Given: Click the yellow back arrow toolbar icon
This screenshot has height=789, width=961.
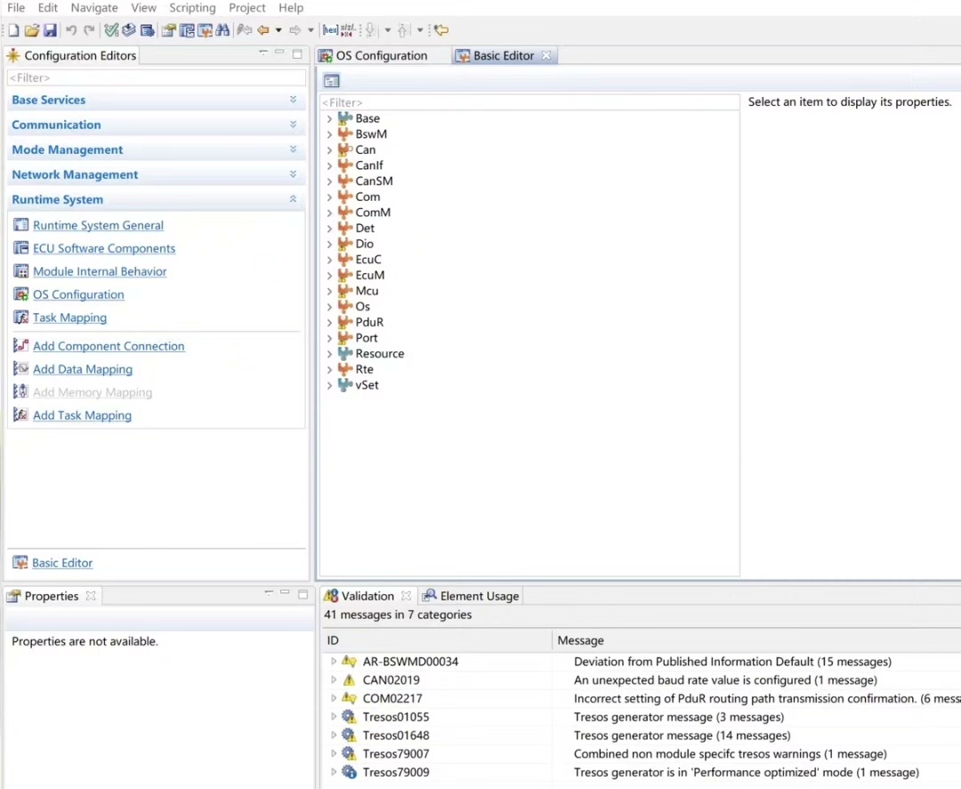Looking at the screenshot, I should pos(263,30).
